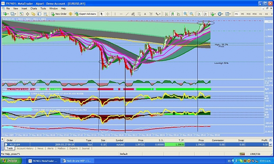274x164 pixels.
Task: Switch to candlestick chart mode
Action: (172, 14)
